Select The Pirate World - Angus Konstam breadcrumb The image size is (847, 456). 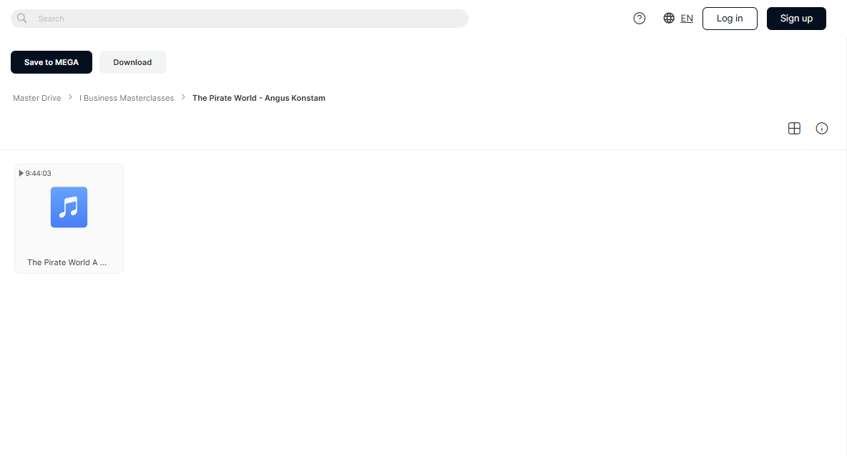click(259, 98)
